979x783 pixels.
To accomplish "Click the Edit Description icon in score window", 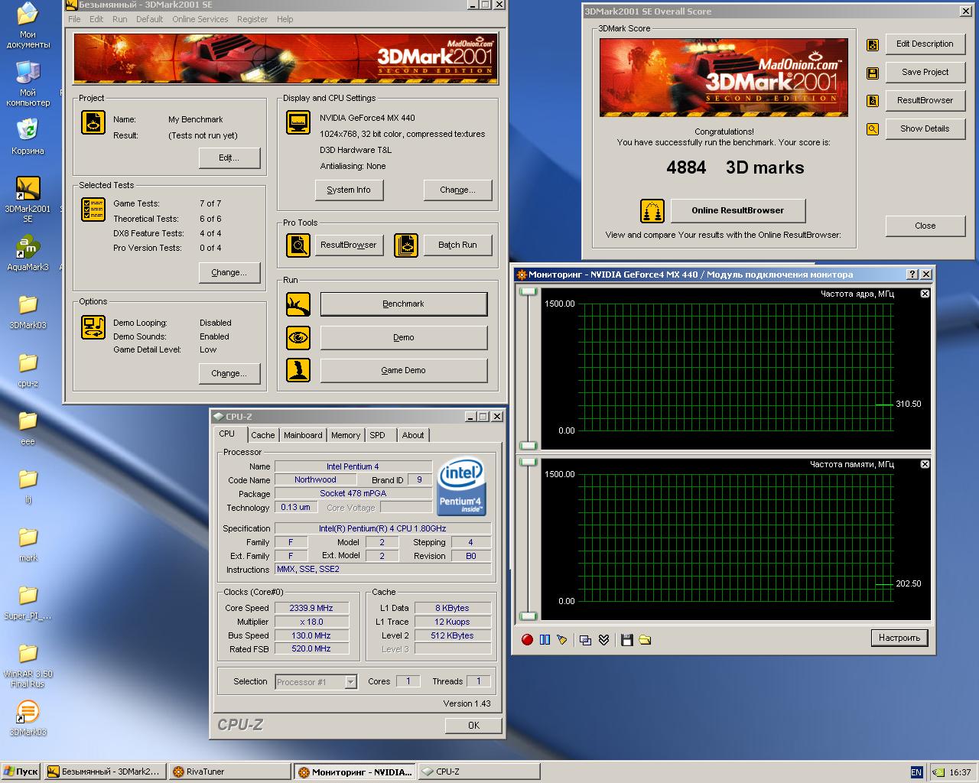I will tap(873, 45).
